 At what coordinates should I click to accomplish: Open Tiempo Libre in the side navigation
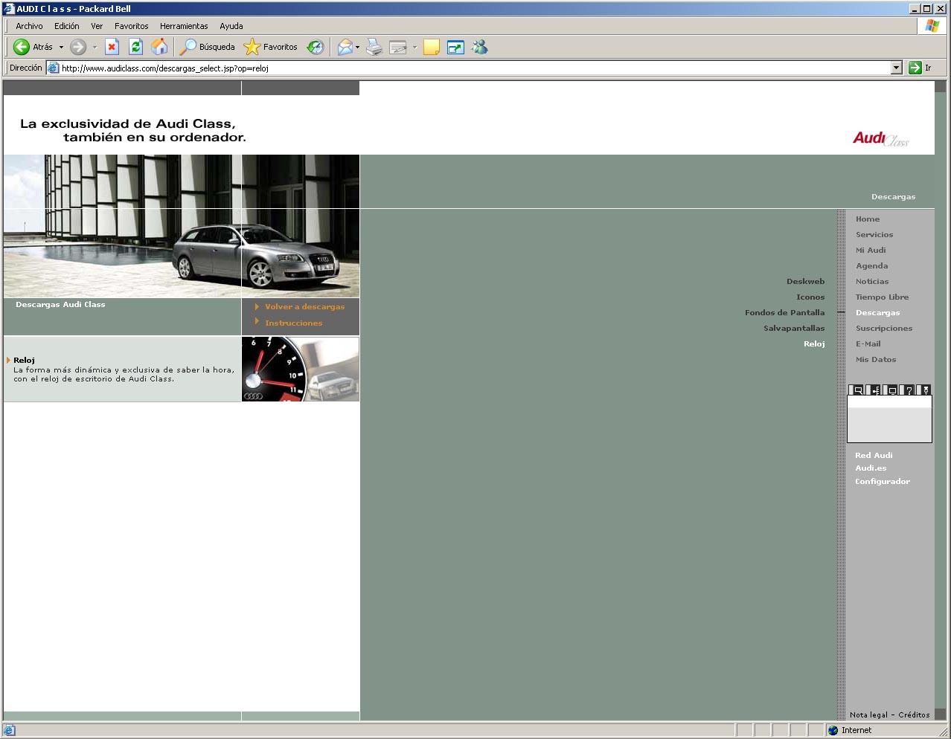tap(882, 297)
